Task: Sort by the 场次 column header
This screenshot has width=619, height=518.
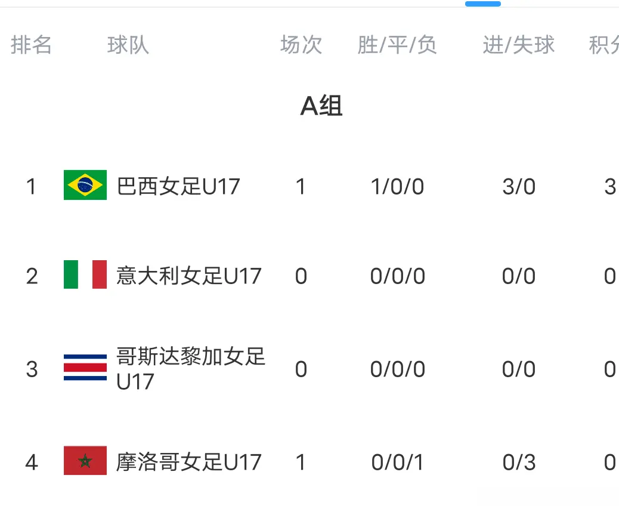Action: [x=301, y=45]
